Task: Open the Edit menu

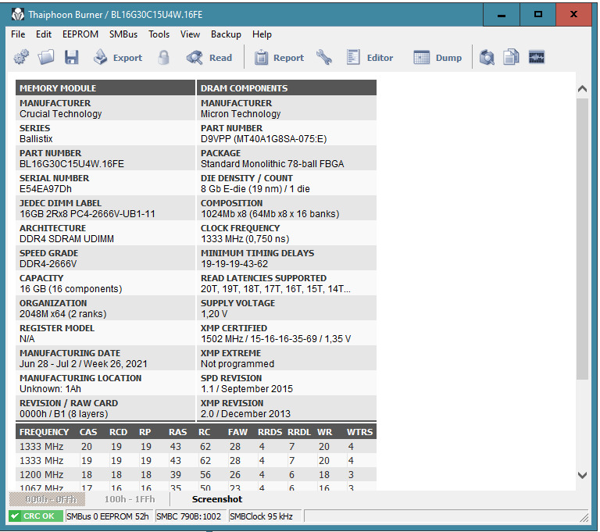Action: pos(44,34)
